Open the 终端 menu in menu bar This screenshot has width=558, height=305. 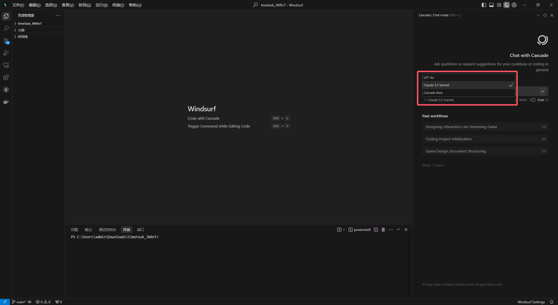click(x=118, y=5)
